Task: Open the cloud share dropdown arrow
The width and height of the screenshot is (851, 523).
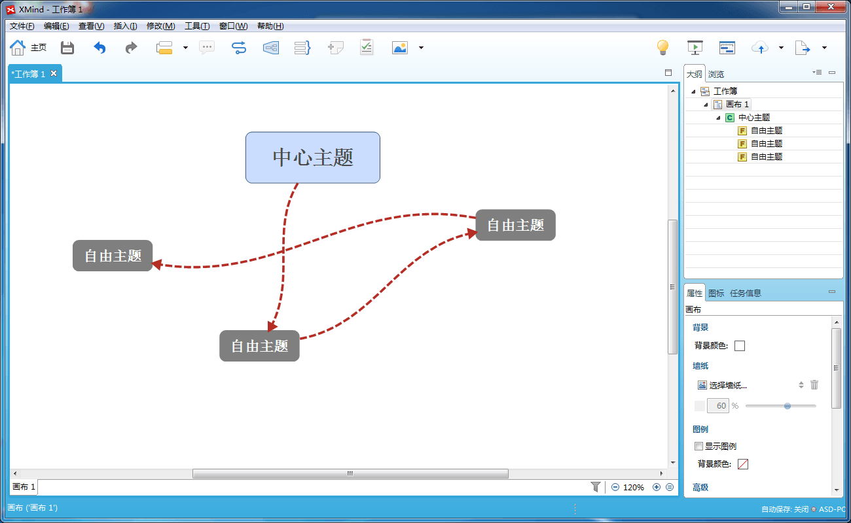Action: pyautogui.click(x=781, y=48)
